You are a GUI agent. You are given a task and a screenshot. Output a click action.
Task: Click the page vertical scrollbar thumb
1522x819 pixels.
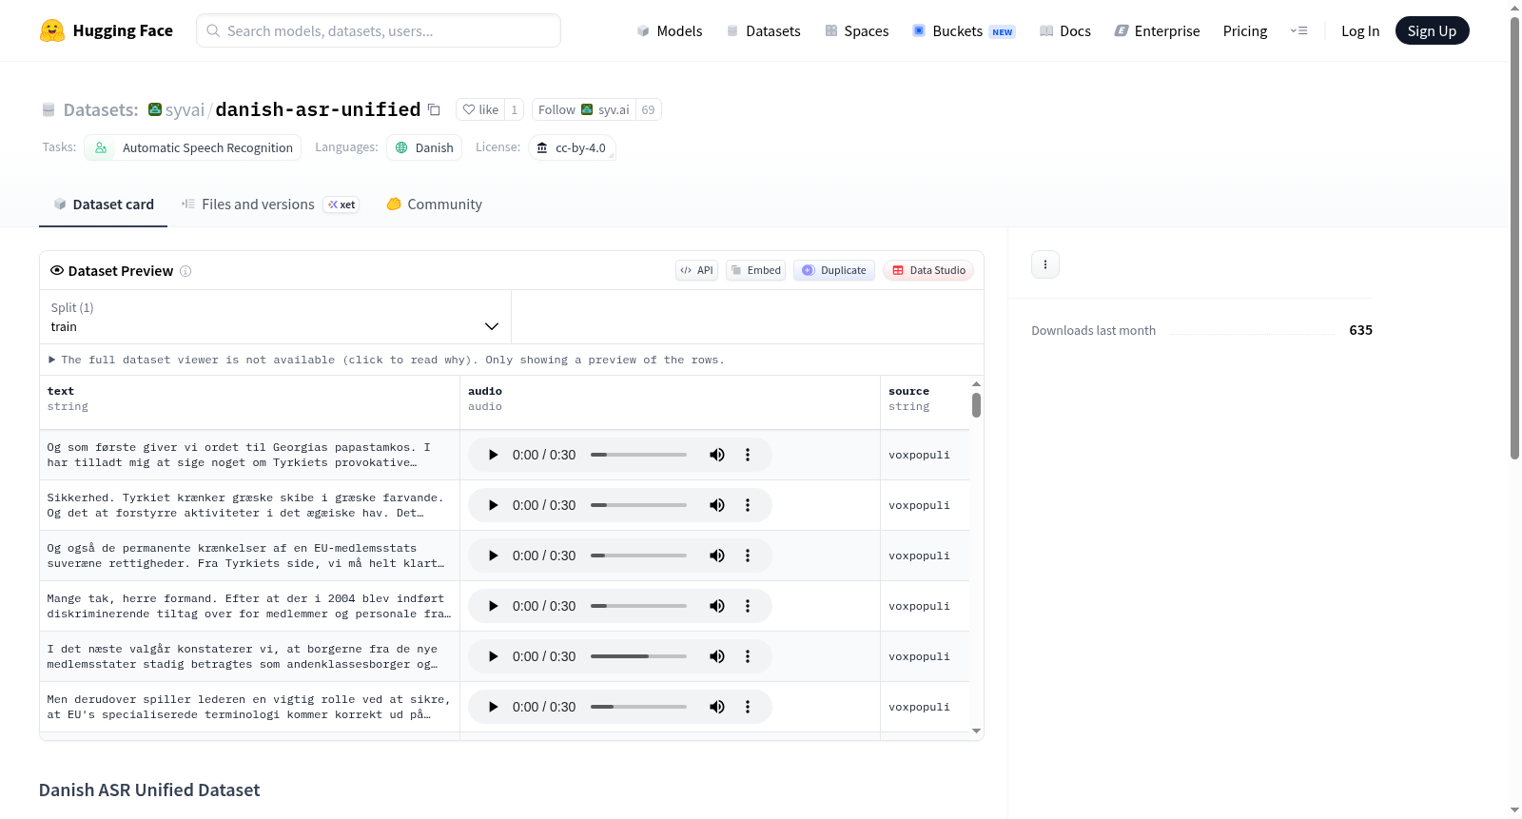click(x=1514, y=238)
